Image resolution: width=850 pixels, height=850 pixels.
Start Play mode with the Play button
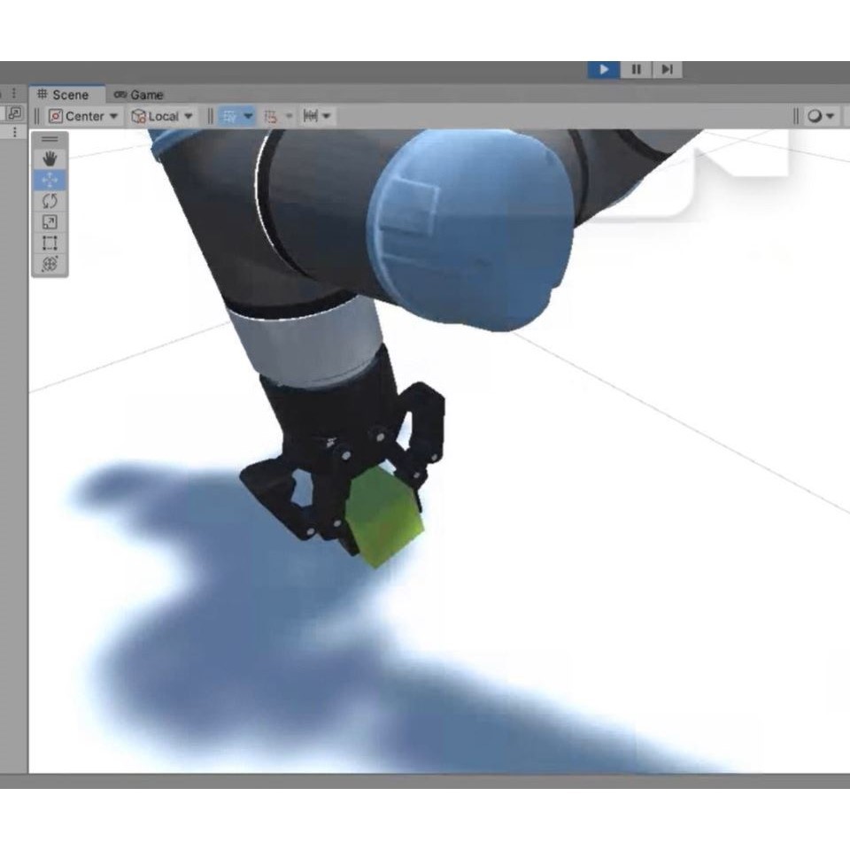pyautogui.click(x=604, y=69)
